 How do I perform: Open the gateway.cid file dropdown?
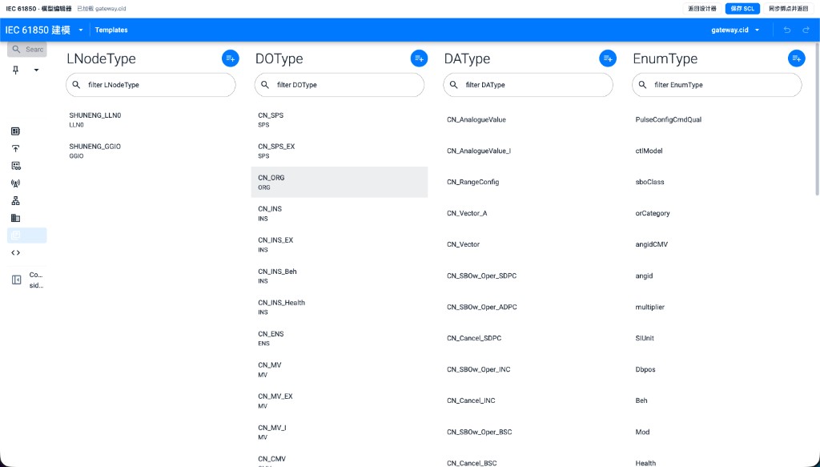pyautogui.click(x=735, y=30)
